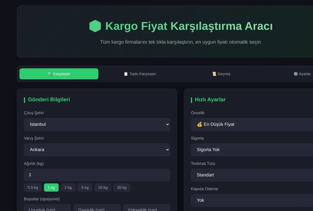The width and height of the screenshot is (313, 211).
Task: Select the 1 kg weight preset
Action: (51, 188)
